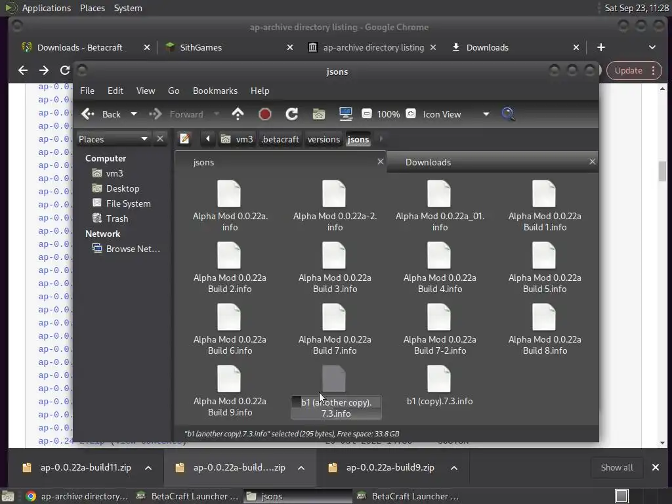Expand ap-0.0.22a-build9.zip download options

pos(454,468)
